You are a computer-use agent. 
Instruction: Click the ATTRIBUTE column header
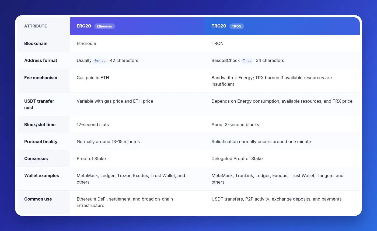point(36,26)
